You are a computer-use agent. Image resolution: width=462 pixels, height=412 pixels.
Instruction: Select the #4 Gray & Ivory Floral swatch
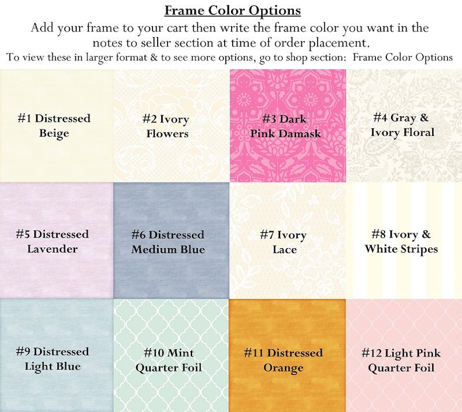point(404,126)
